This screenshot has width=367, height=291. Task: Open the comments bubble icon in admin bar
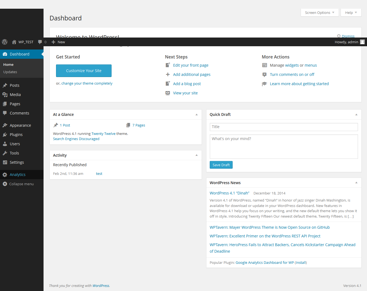click(40, 42)
